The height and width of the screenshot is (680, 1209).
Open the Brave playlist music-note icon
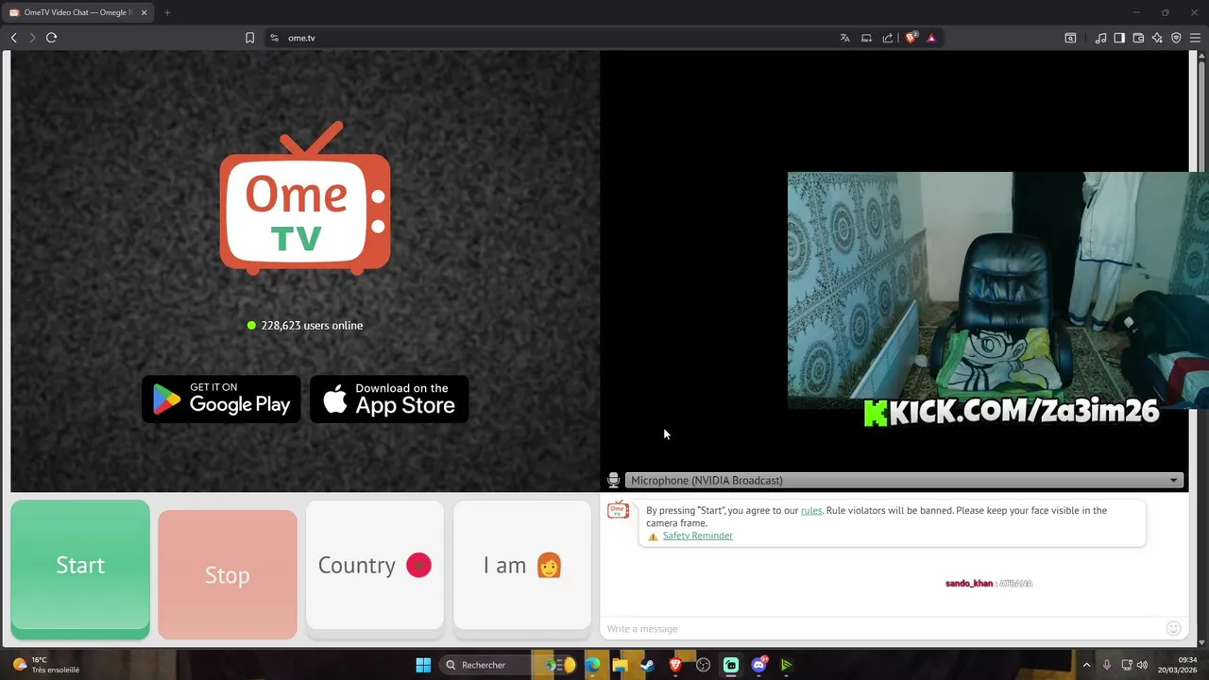1100,38
